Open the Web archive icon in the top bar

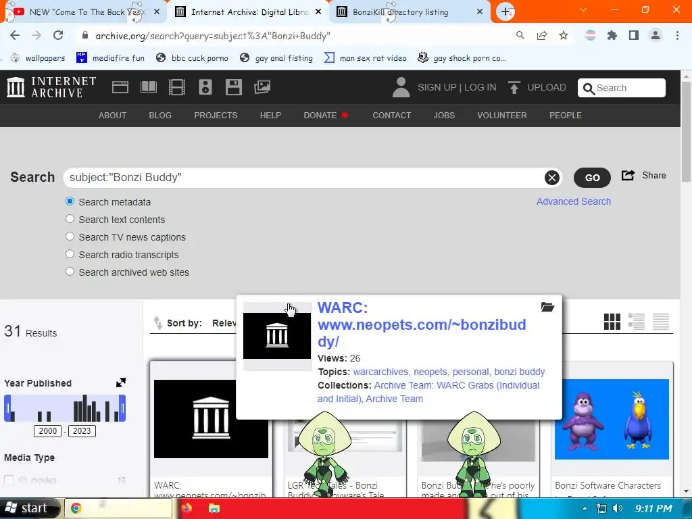pyautogui.click(x=120, y=87)
